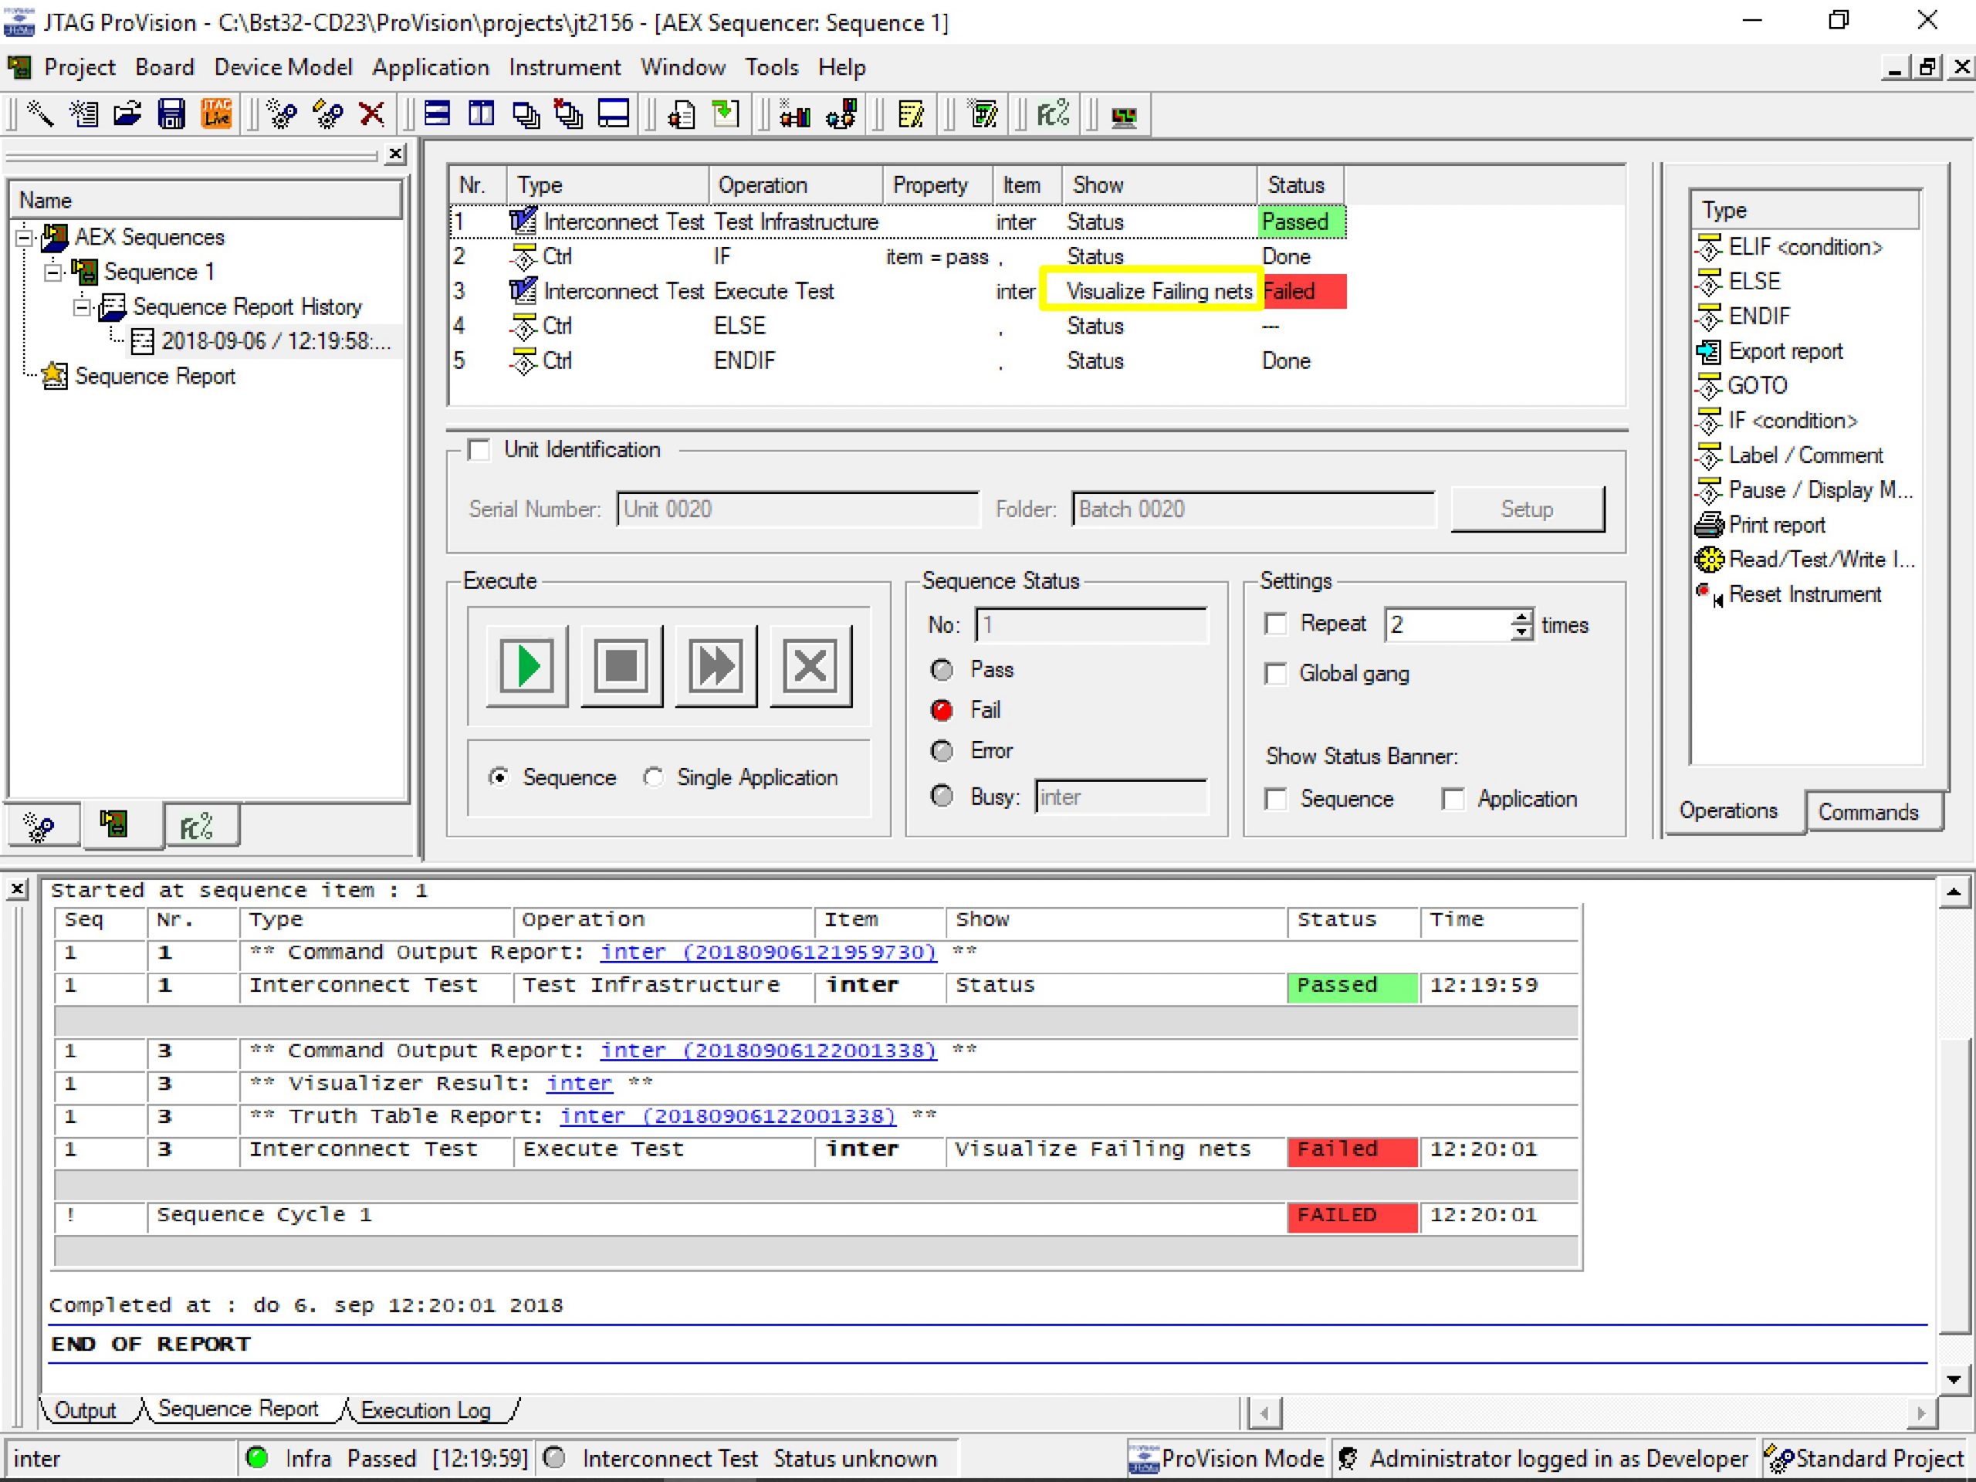Screen dimensions: 1976x1482
Task: Increase the Repeat times spinner value
Action: pos(1522,617)
